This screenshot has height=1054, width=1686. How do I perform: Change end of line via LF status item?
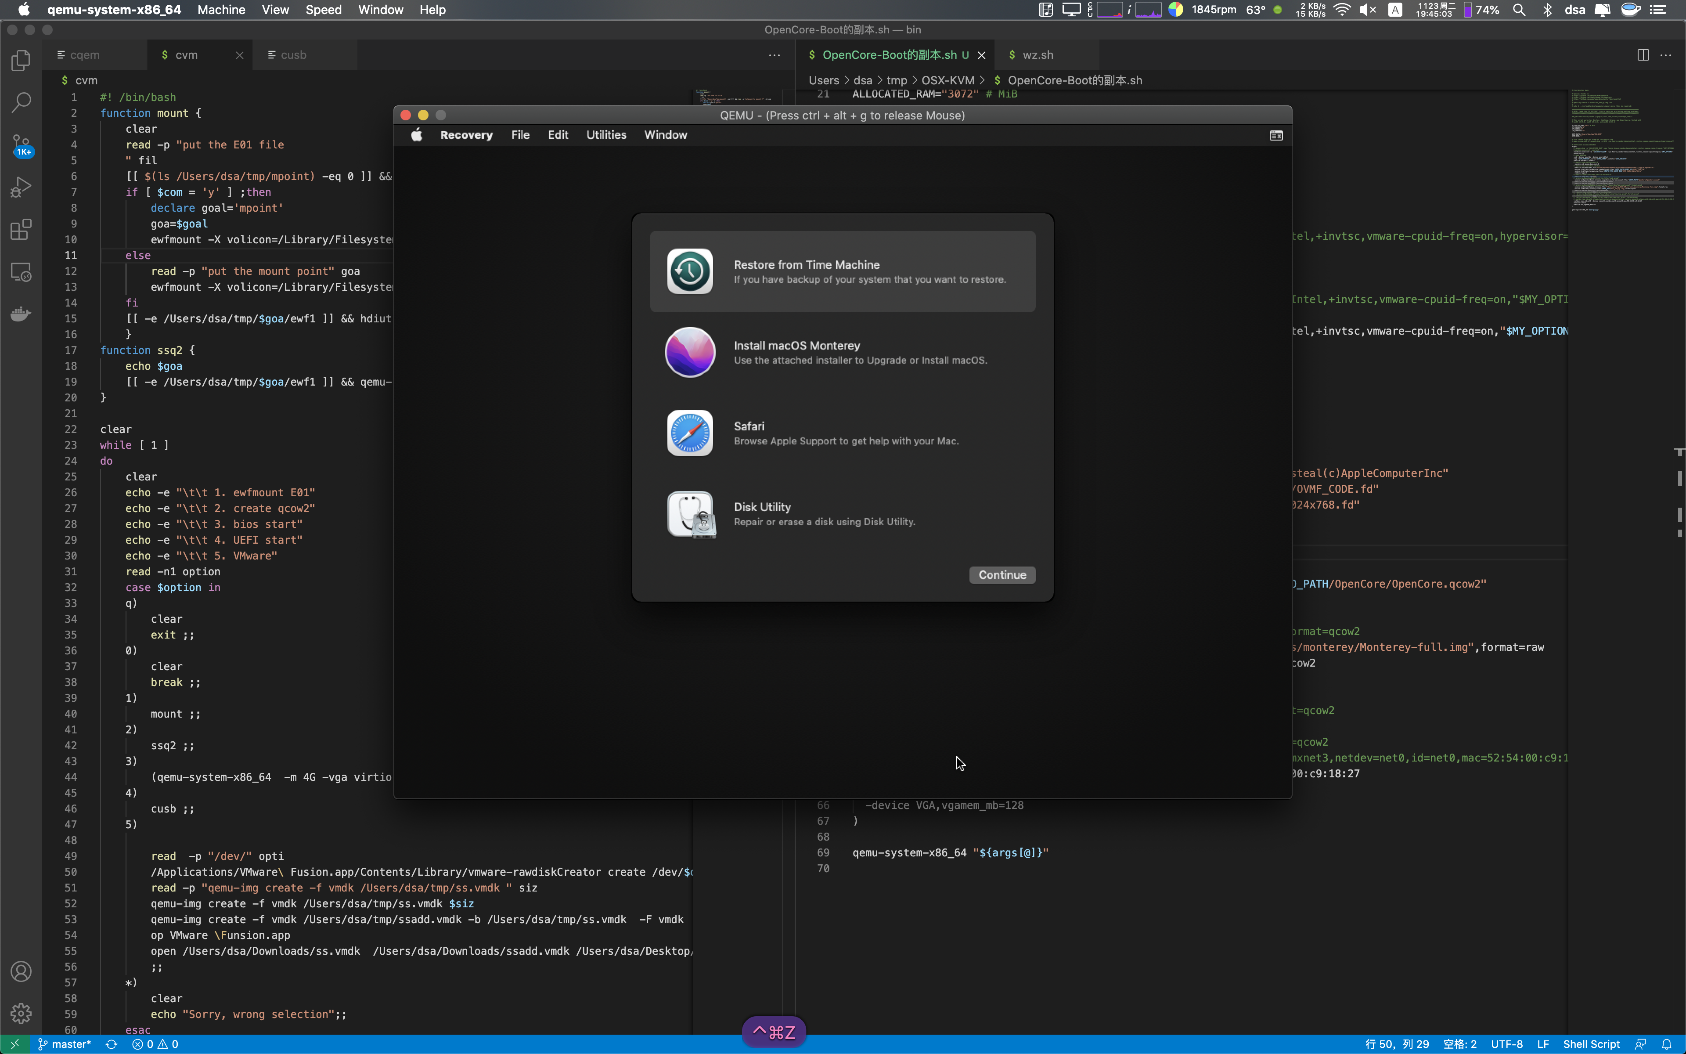1542,1043
